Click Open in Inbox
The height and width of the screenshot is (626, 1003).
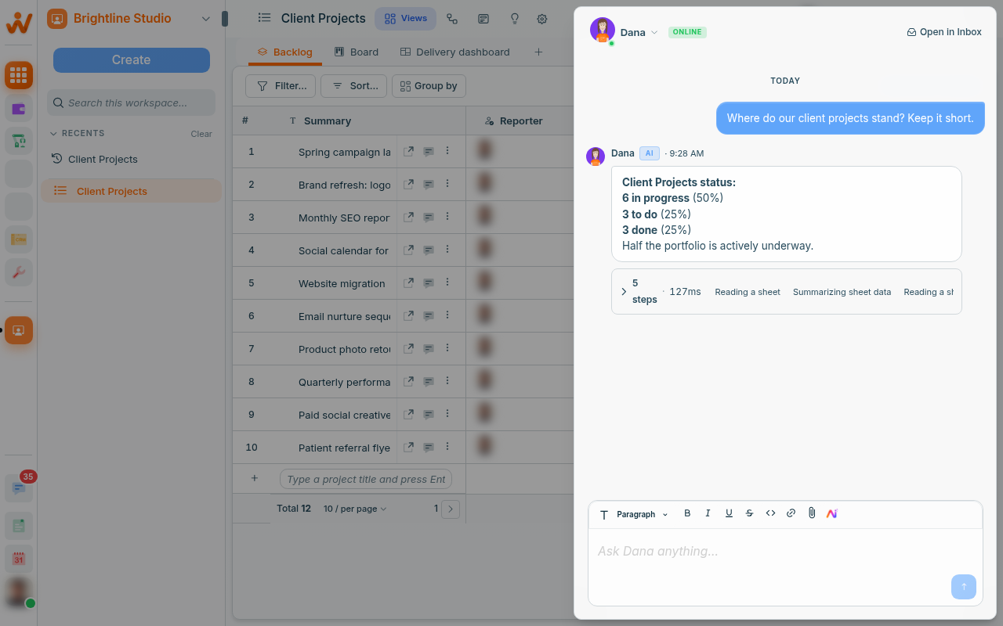[x=944, y=32]
